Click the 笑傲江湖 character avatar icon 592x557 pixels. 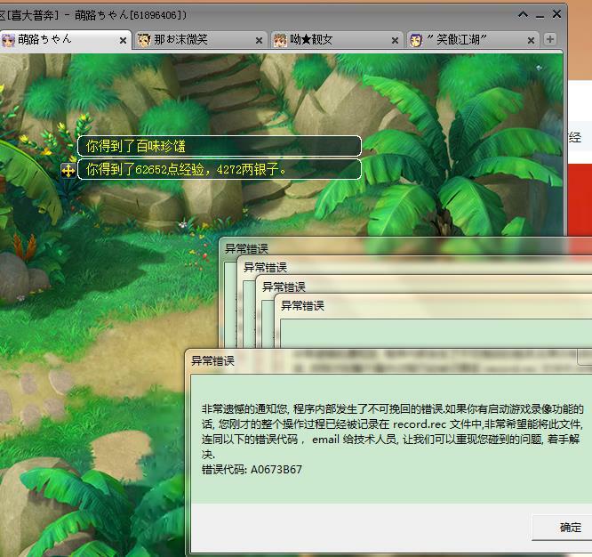416,40
